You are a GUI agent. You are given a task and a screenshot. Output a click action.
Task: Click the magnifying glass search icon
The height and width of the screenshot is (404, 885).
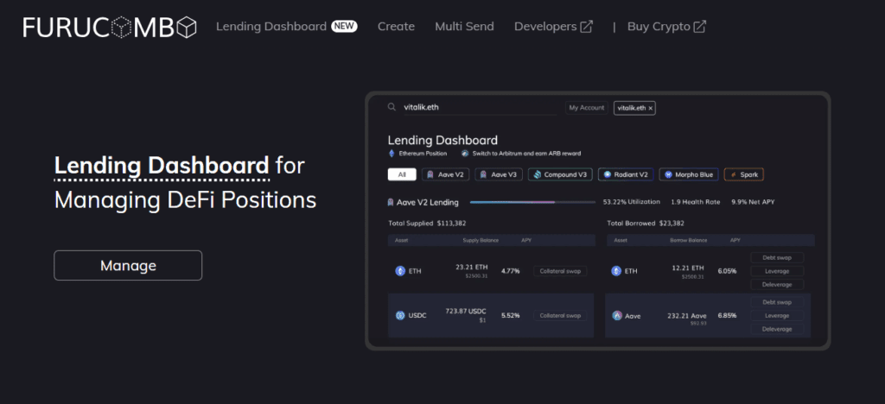coord(392,108)
